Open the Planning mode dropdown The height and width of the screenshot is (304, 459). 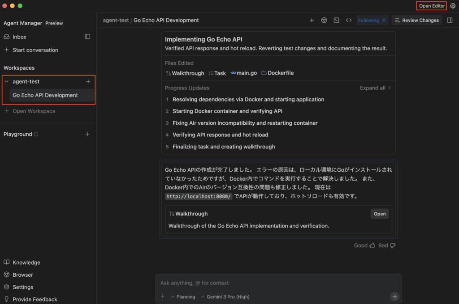click(x=183, y=297)
